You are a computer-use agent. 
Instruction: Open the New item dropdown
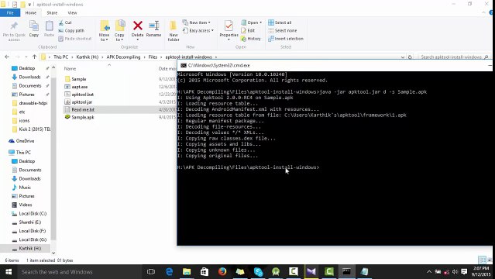196,22
